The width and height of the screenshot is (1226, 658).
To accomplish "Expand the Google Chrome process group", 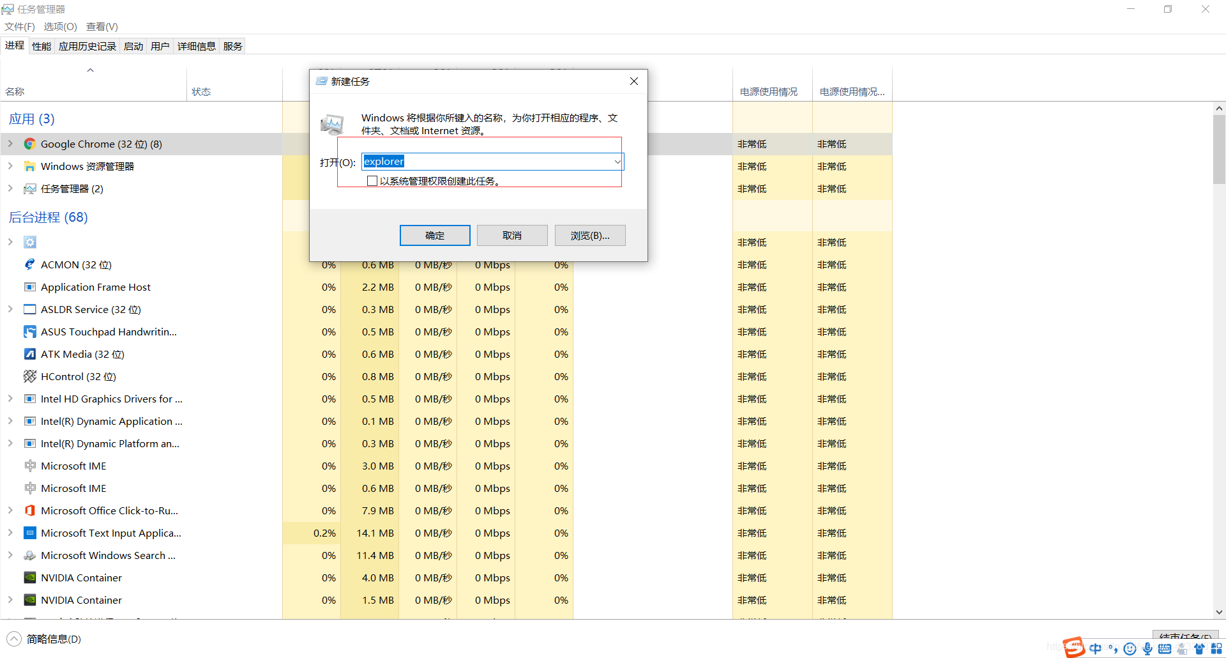I will coord(10,144).
